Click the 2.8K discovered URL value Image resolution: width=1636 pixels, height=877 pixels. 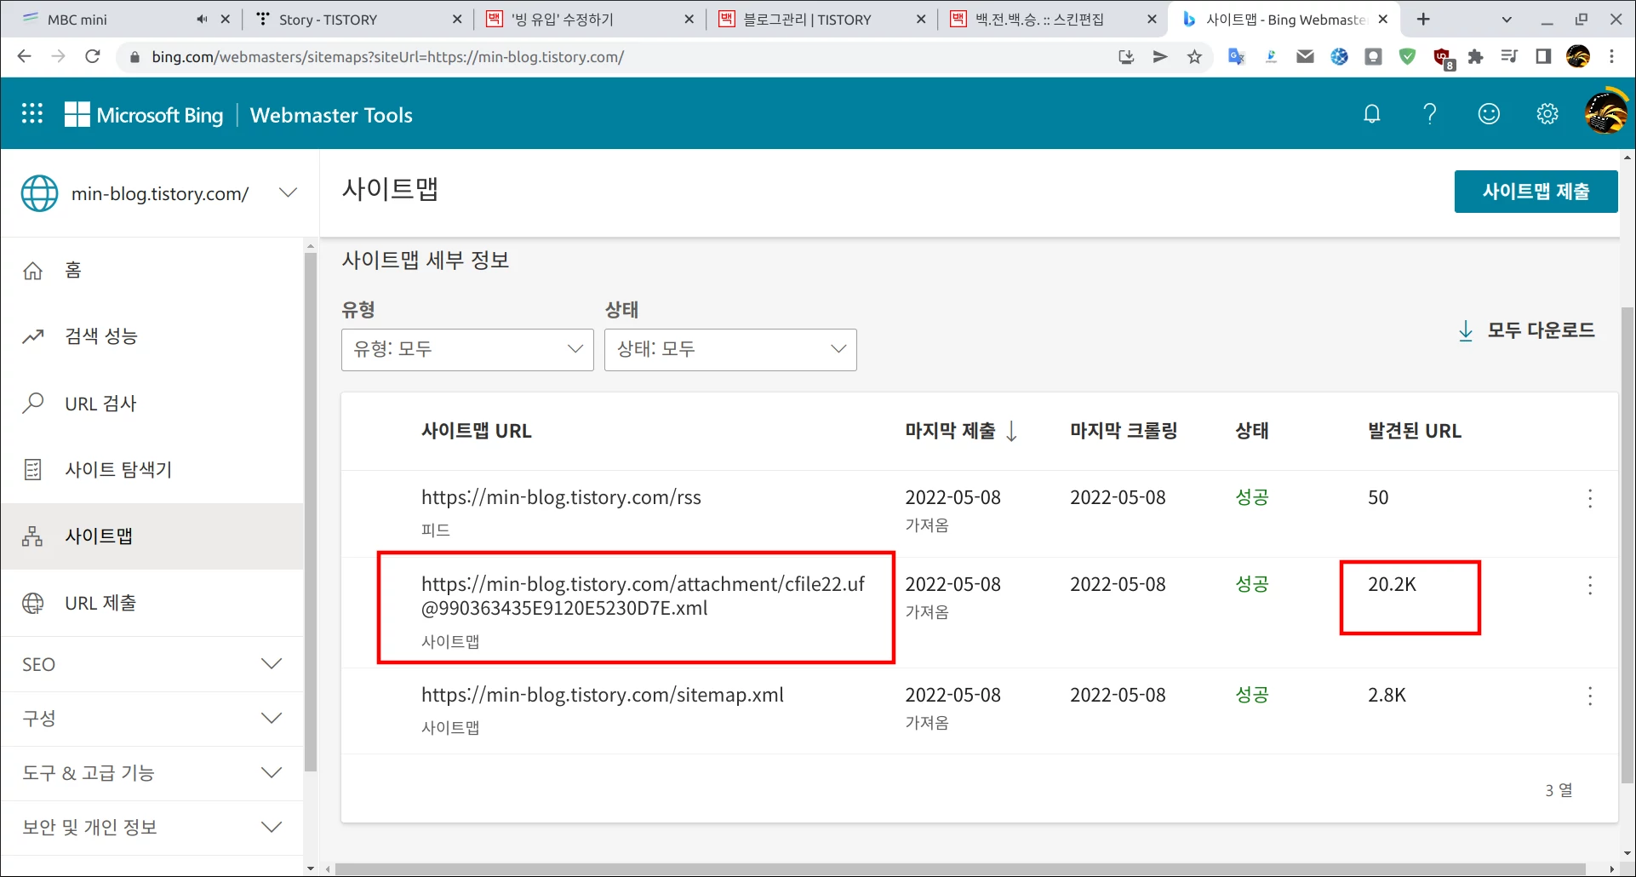pos(1387,695)
